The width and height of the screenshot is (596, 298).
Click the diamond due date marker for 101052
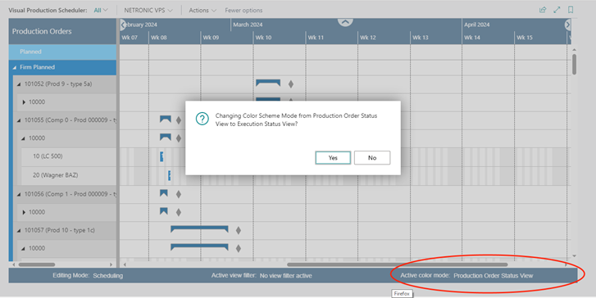pos(291,84)
